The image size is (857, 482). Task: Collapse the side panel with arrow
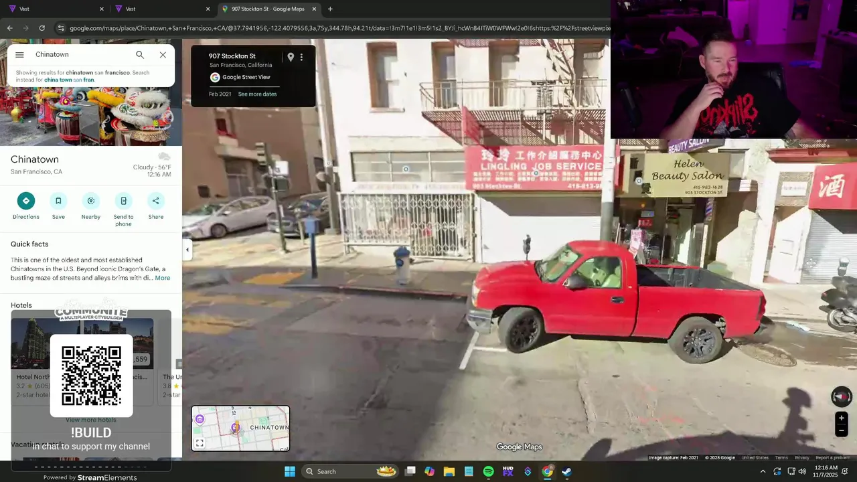(187, 250)
